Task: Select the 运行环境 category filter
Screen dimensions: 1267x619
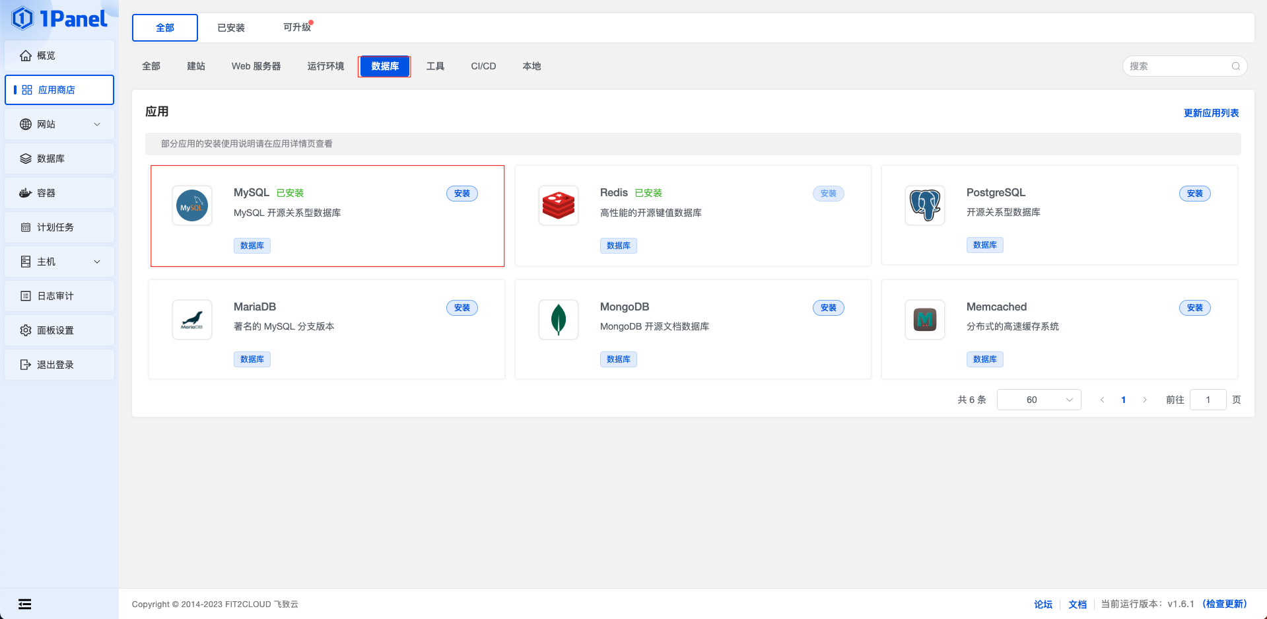Action: [325, 66]
